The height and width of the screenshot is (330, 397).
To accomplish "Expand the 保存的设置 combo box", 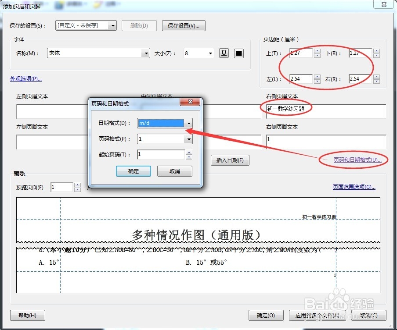I will click(x=113, y=25).
